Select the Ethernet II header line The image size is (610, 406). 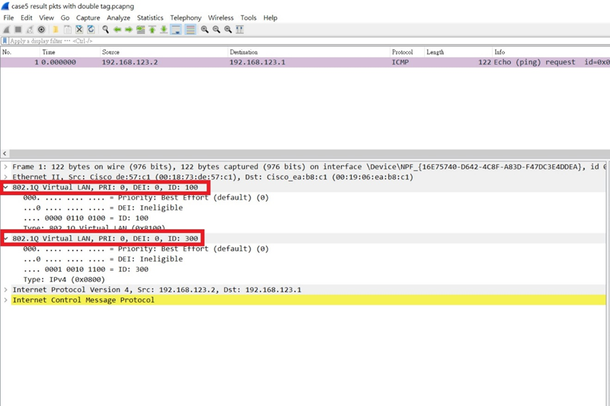308,177
